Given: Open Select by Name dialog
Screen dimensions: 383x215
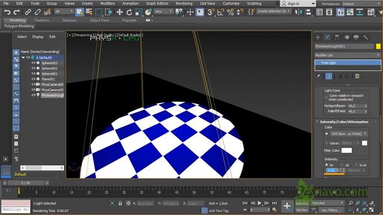Looking at the screenshot, I should (x=89, y=12).
